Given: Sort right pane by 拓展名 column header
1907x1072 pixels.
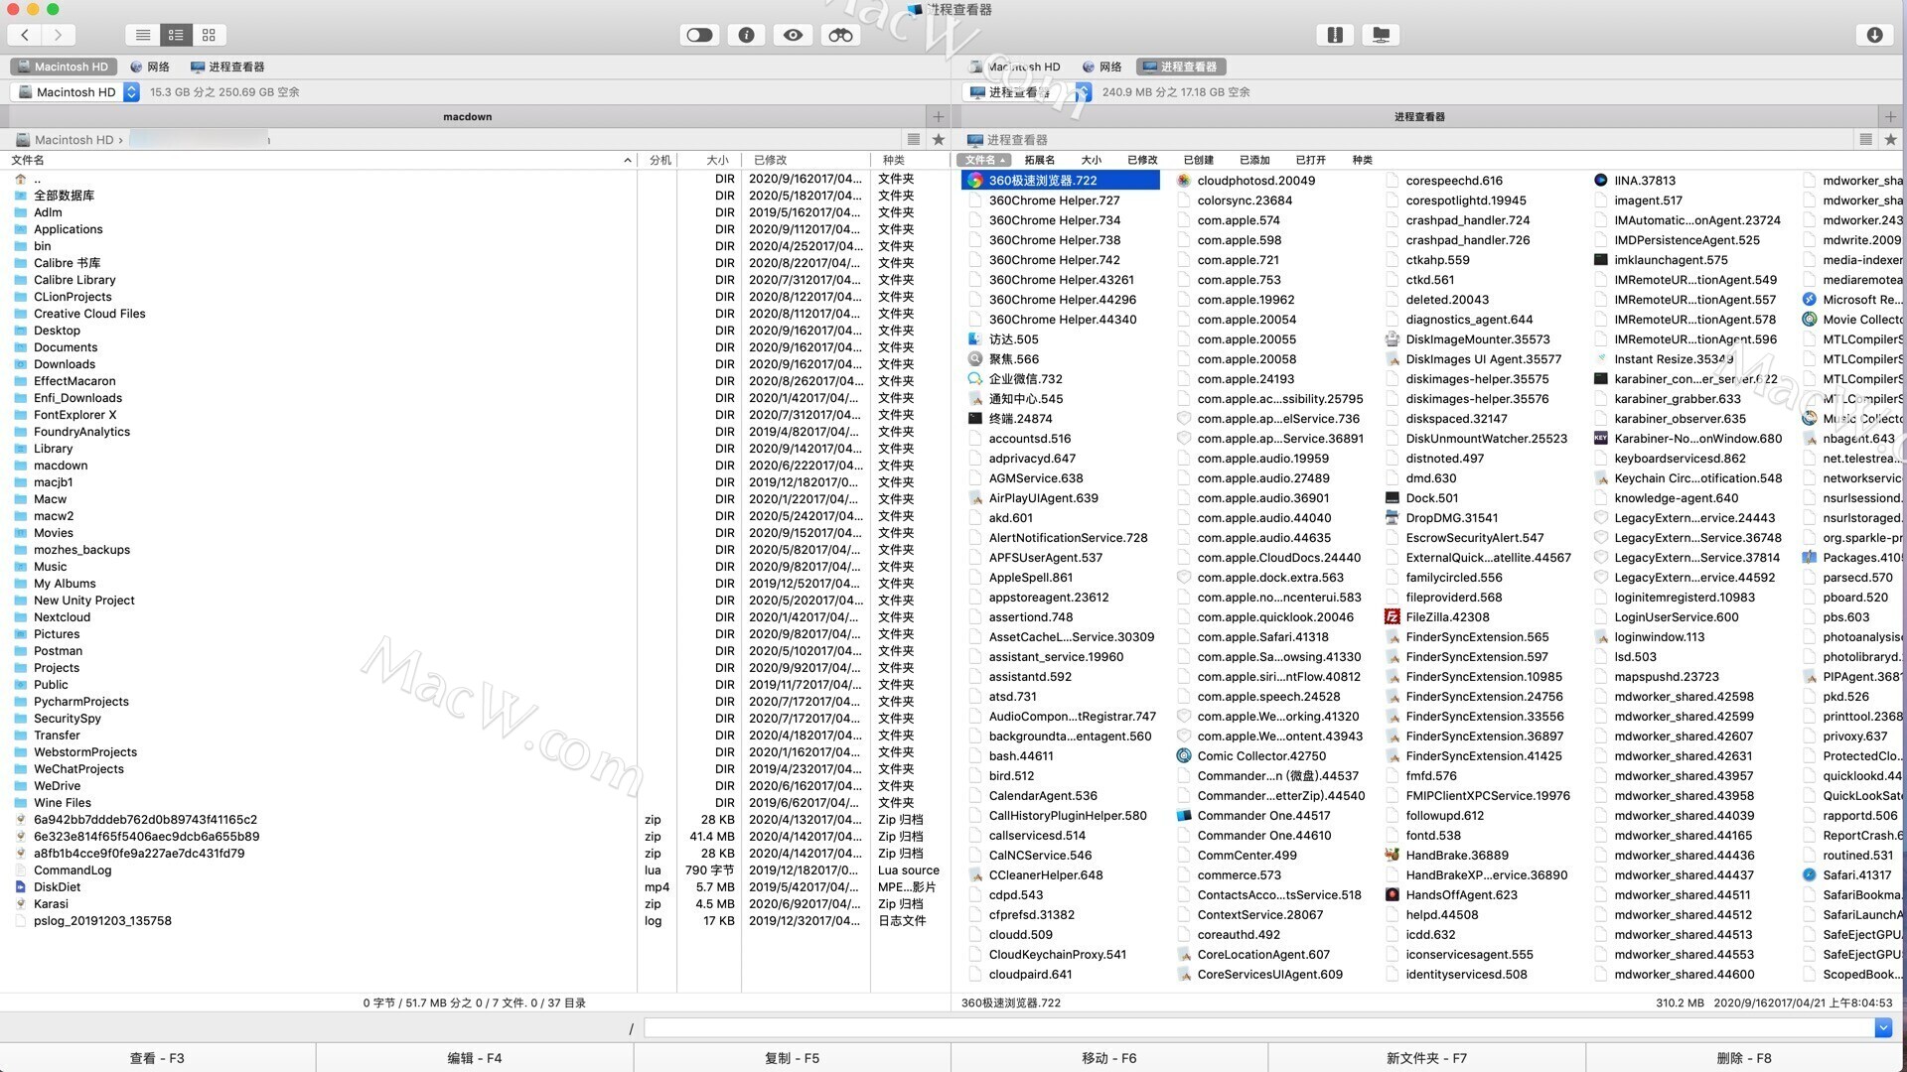Looking at the screenshot, I should tap(1039, 160).
